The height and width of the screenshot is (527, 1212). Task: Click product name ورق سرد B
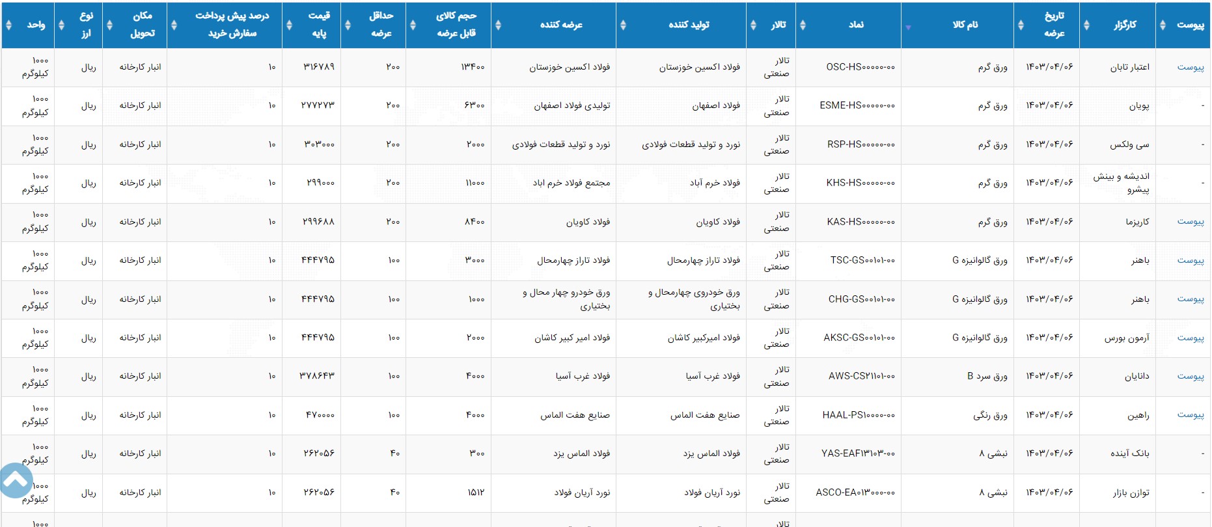coord(987,376)
